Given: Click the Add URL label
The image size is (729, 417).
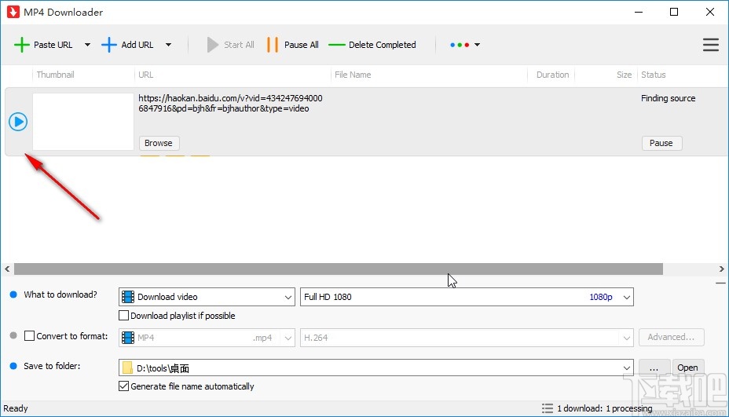Looking at the screenshot, I should tap(137, 45).
